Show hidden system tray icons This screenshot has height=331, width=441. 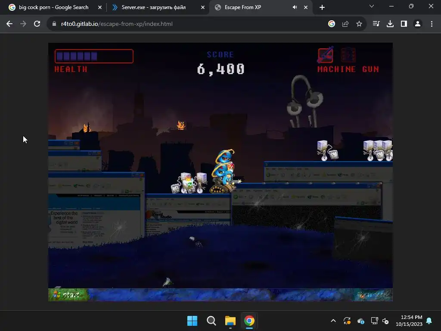pyautogui.click(x=333, y=321)
